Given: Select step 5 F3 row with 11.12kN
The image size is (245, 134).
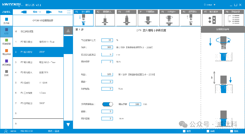Looking at the screenshot, I should coord(38,83).
